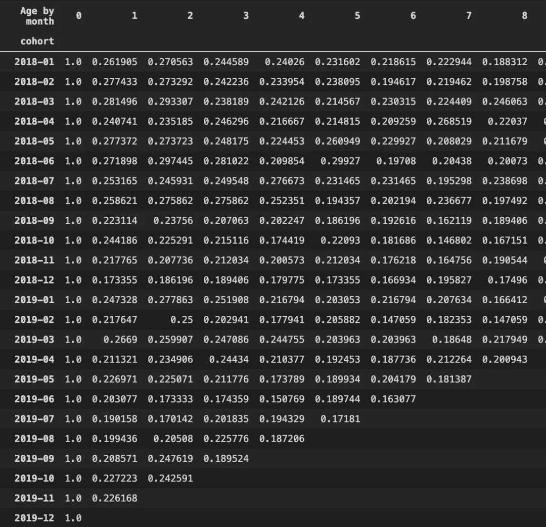This screenshot has height=527, width=546.
Task: Click column header 2
Action: click(190, 16)
